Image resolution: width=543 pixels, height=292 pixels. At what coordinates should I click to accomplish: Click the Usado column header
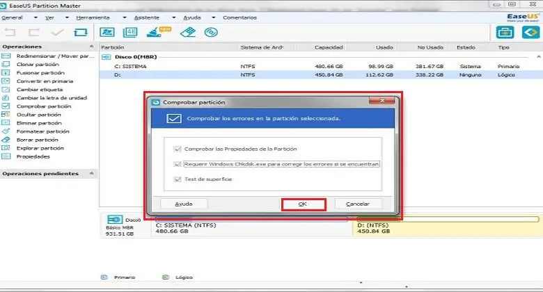pyautogui.click(x=384, y=47)
